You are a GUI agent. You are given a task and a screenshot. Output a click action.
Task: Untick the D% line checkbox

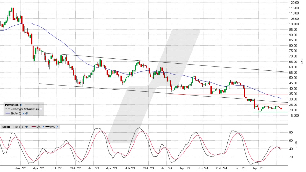[43, 127]
